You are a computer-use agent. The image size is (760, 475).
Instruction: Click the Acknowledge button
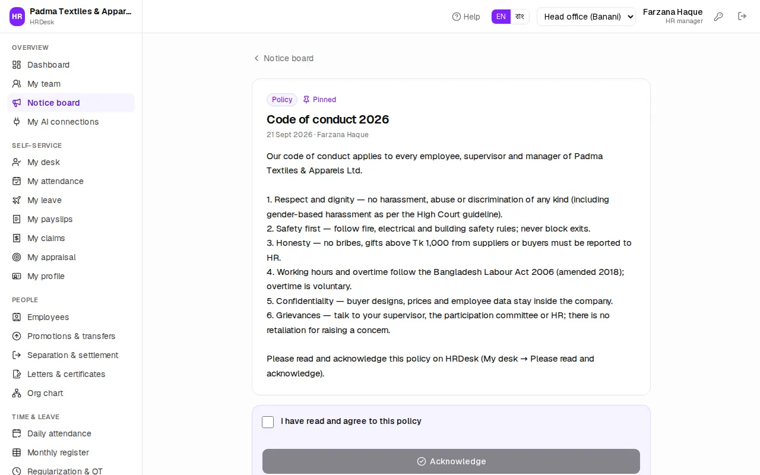click(451, 461)
